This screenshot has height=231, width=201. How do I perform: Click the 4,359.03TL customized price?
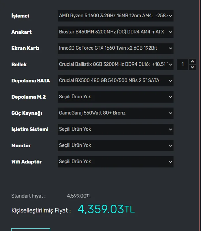(x=106, y=209)
